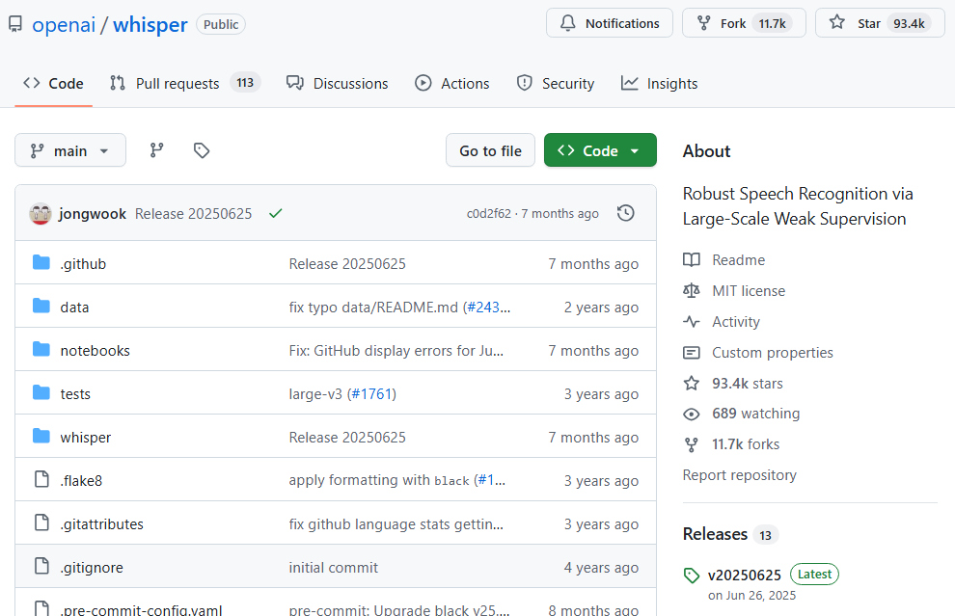This screenshot has height=616, width=955.
Task: Open the Discussions tab
Action: [338, 84]
